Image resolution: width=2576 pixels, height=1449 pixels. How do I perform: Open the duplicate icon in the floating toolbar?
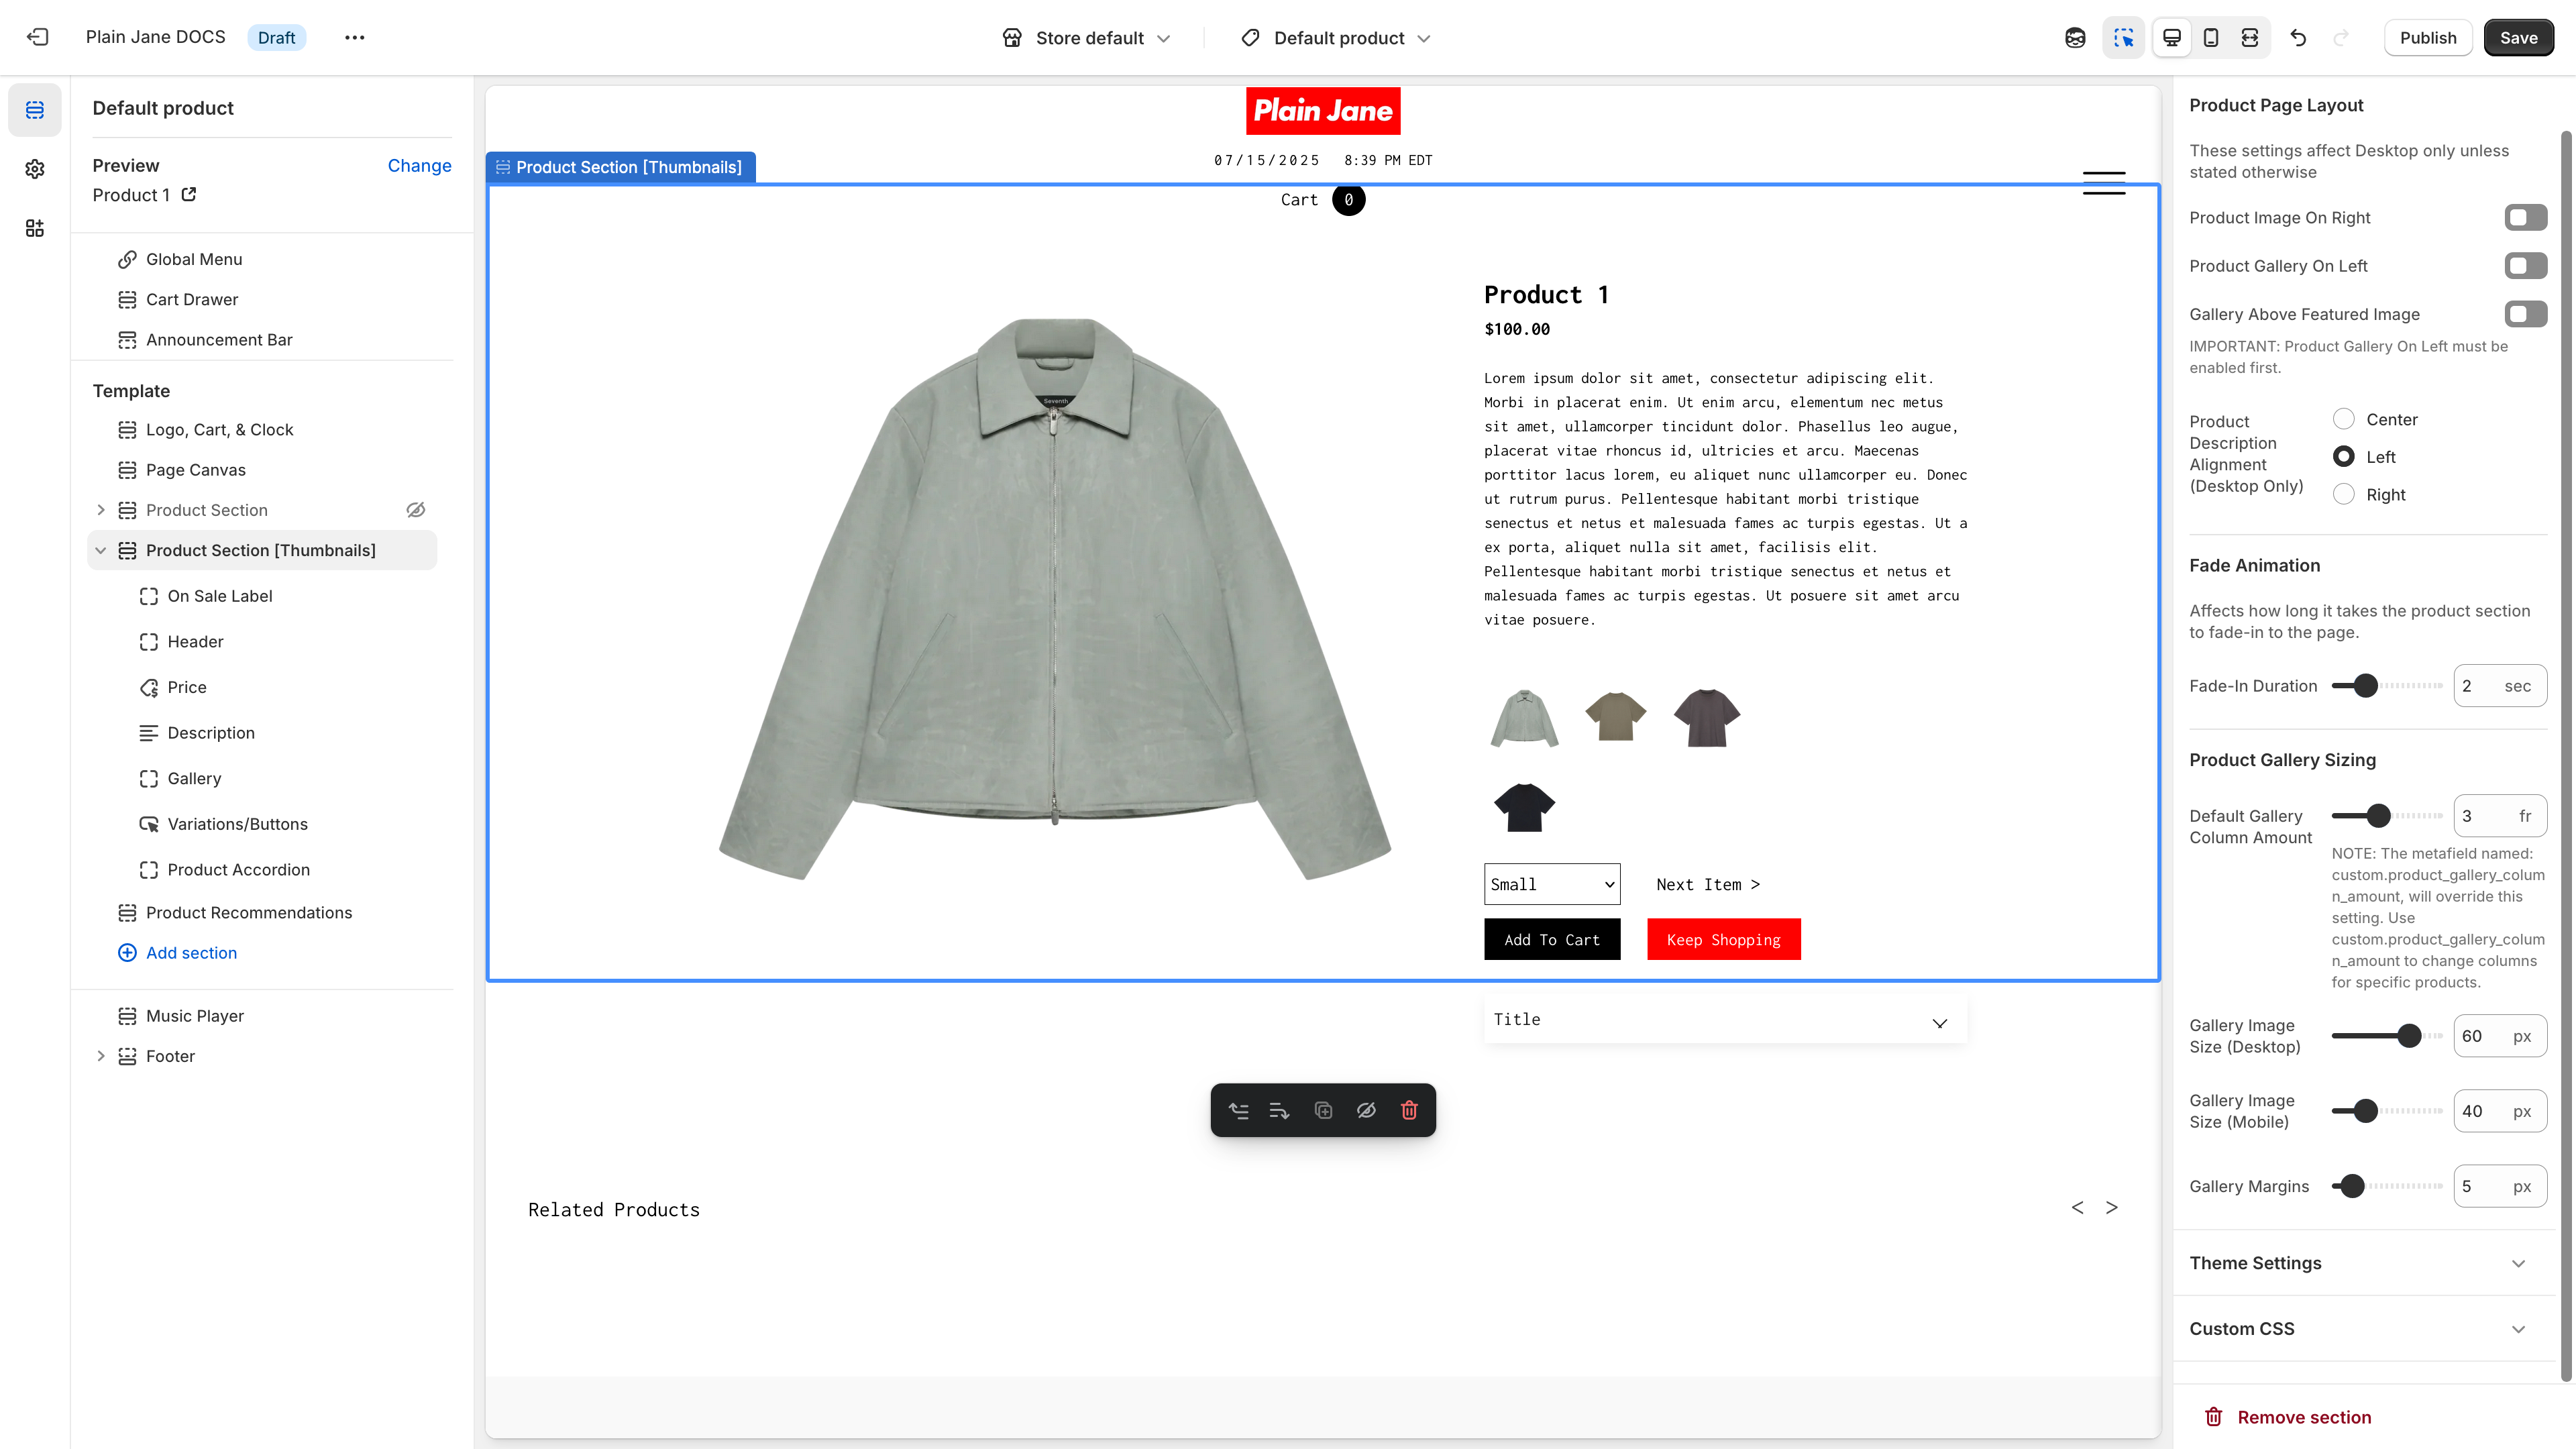click(1323, 1110)
